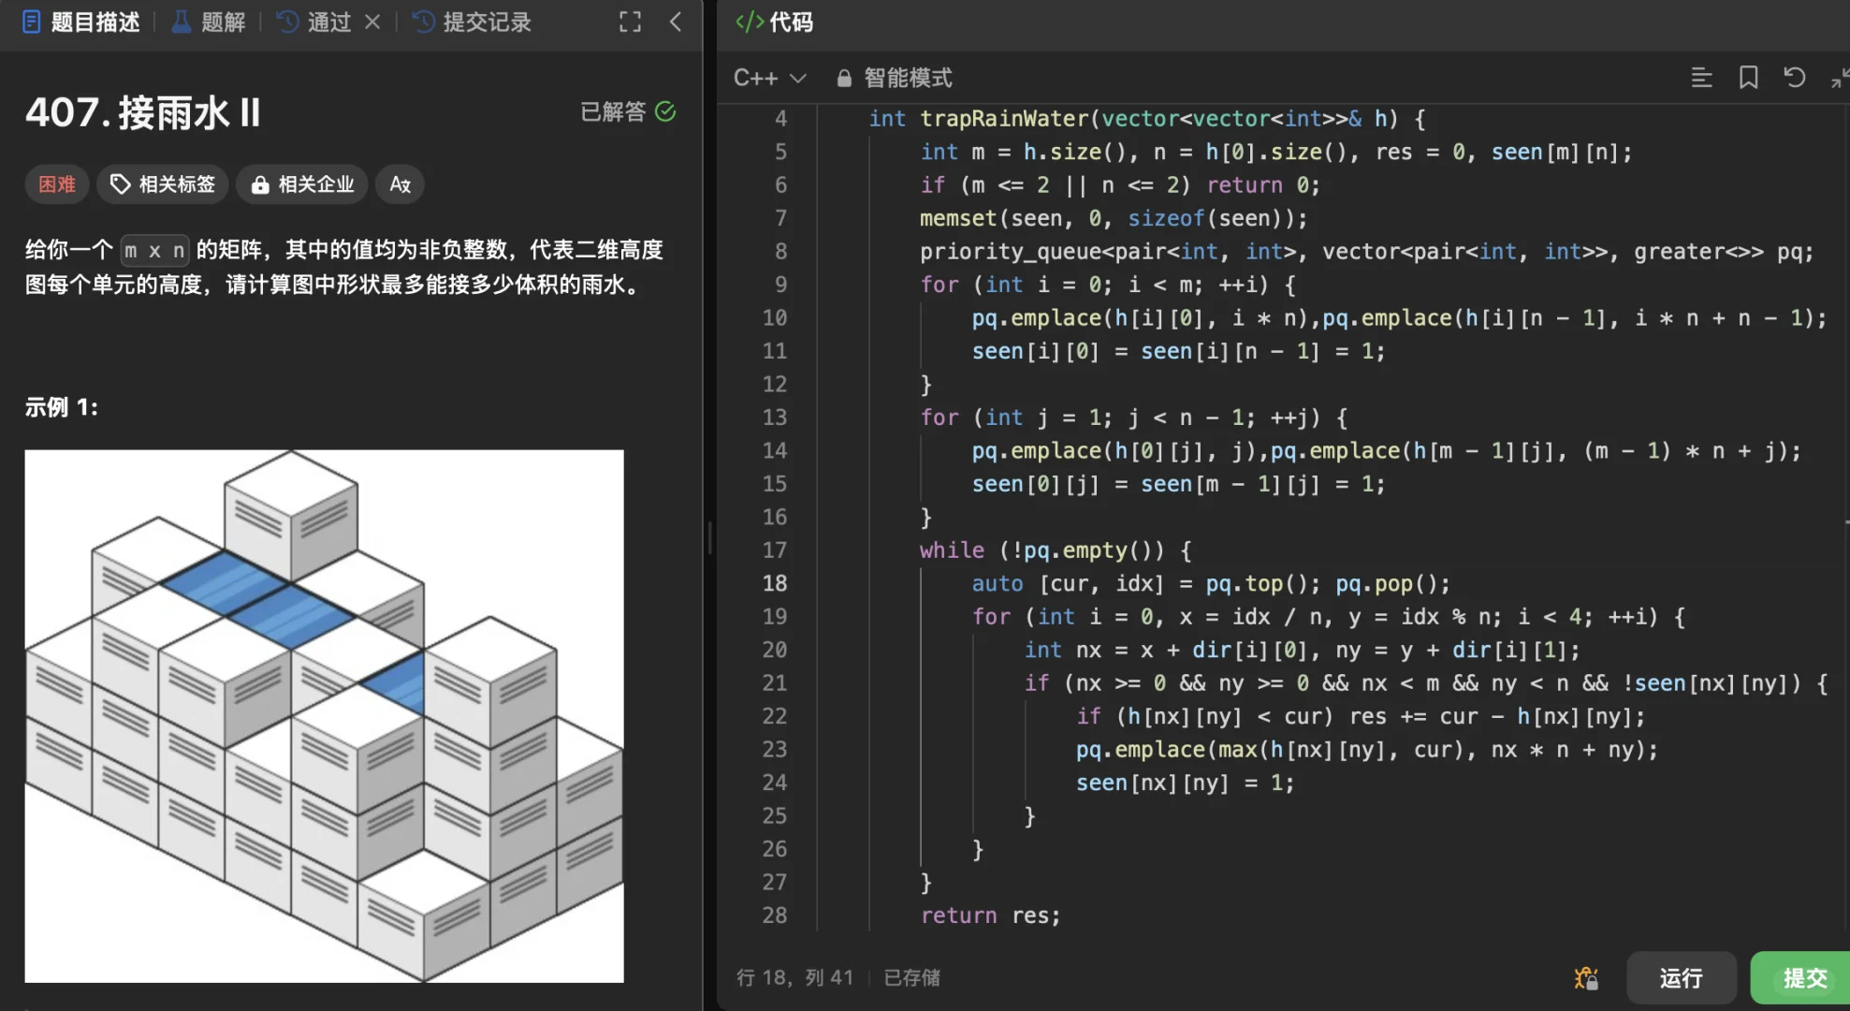Click line number 4 in the gutter
The image size is (1850, 1011).
(x=780, y=119)
